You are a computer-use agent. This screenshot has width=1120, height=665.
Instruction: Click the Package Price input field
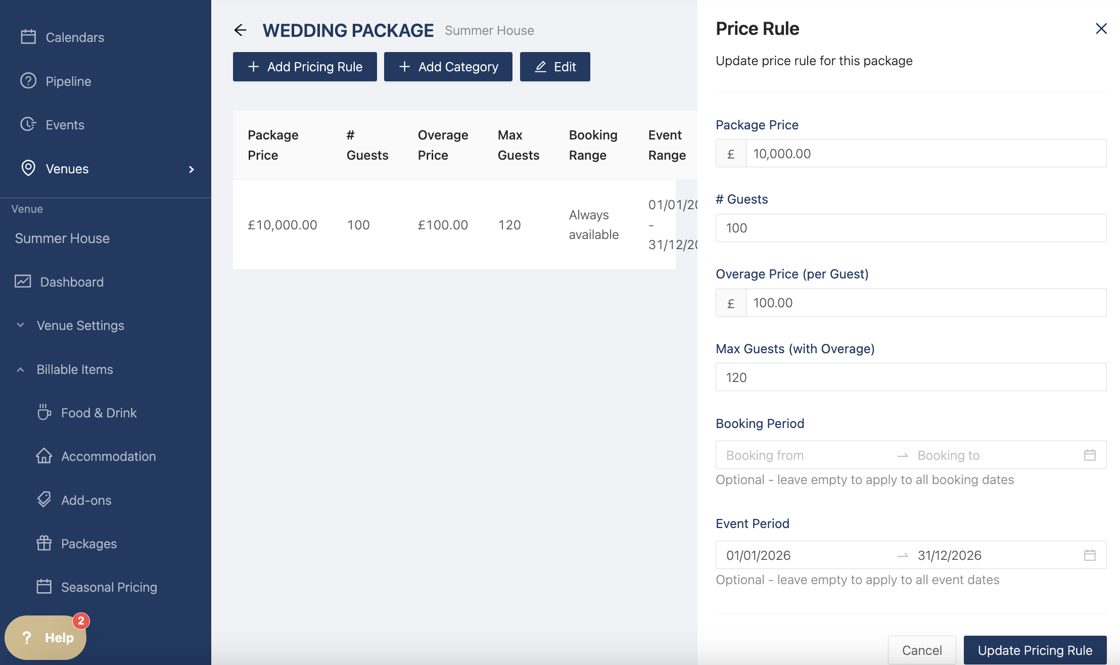pyautogui.click(x=925, y=154)
